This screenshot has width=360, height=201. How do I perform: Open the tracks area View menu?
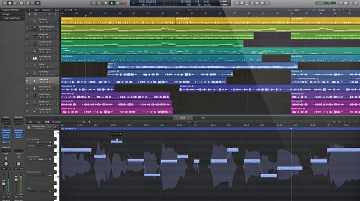point(57,10)
